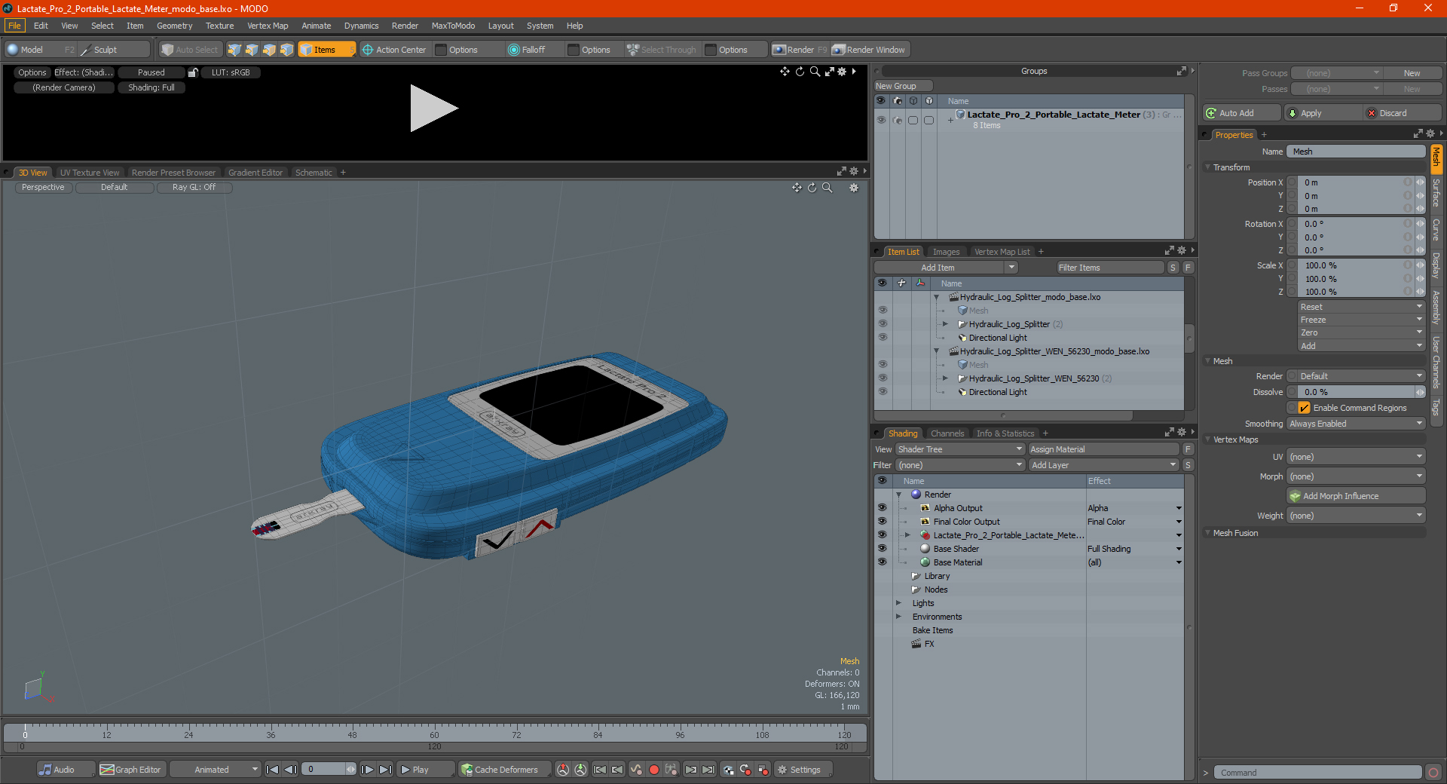The height and width of the screenshot is (784, 1447).
Task: Click the Mesh Name input field
Action: tap(1356, 152)
